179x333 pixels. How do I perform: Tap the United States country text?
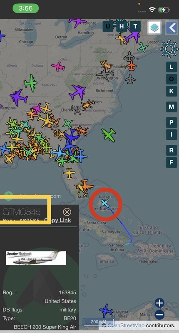coord(60,301)
